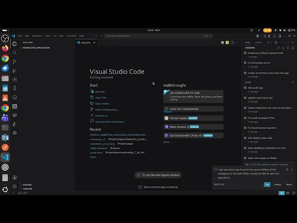
Task: Open Get started with VS Code walkthrough
Action: (194, 96)
